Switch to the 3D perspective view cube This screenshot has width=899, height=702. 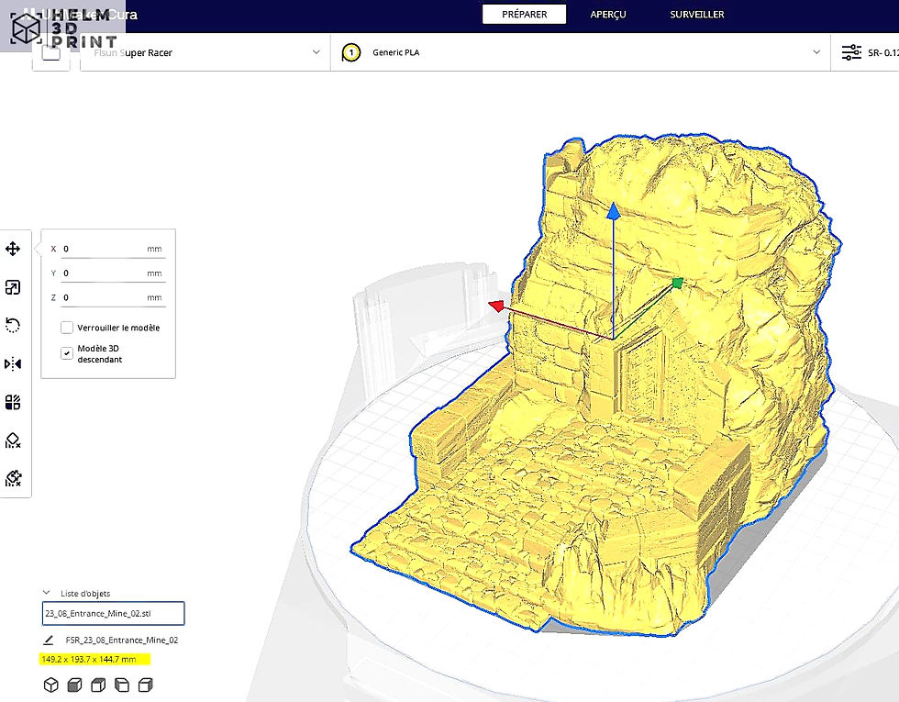[51, 685]
